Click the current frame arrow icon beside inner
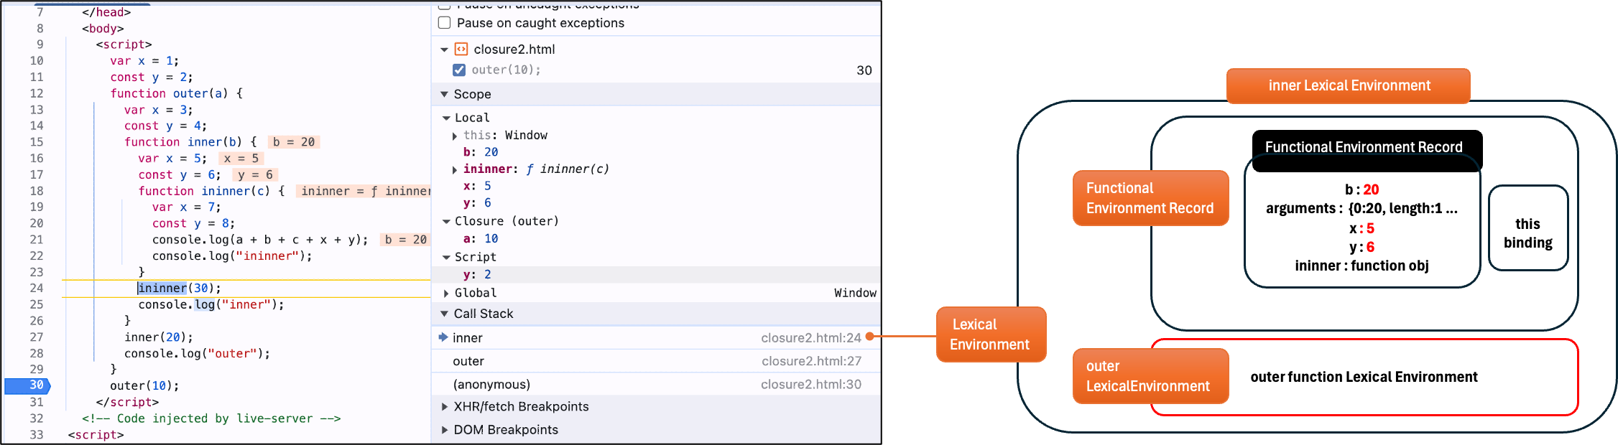 [443, 337]
